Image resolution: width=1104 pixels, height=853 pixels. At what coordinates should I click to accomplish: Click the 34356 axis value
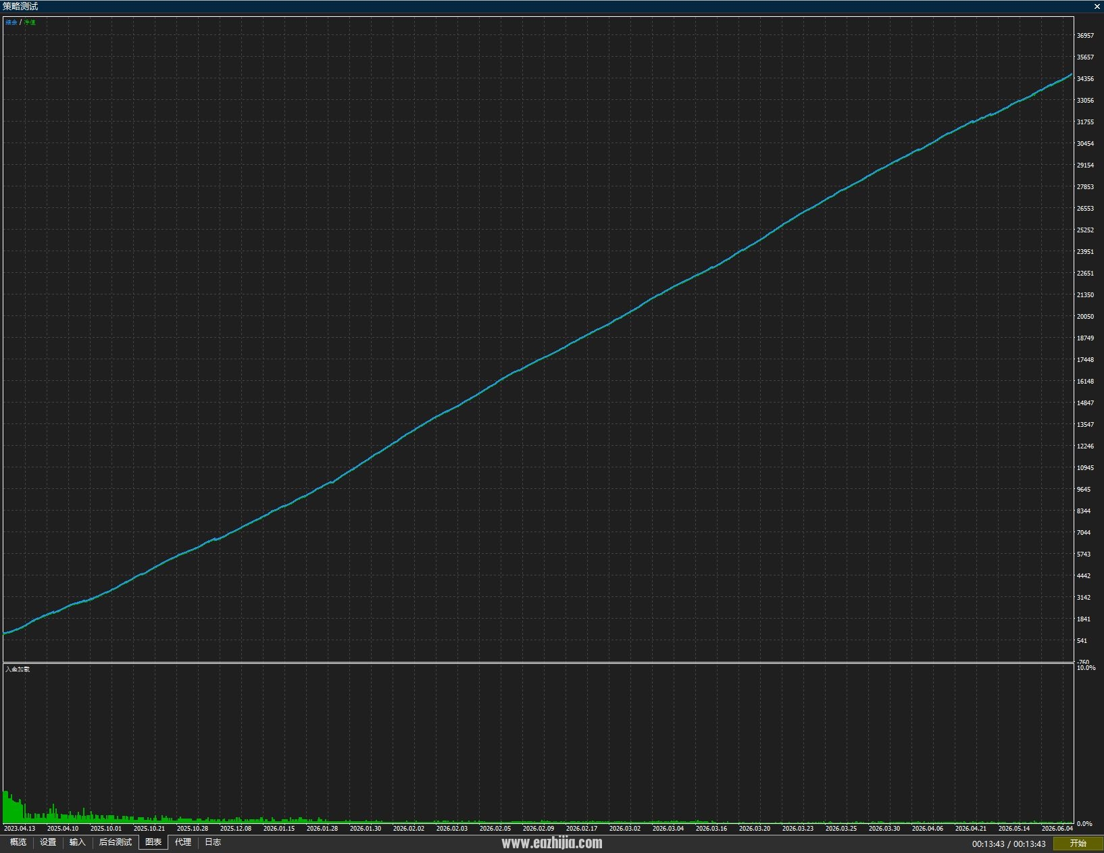[1085, 79]
